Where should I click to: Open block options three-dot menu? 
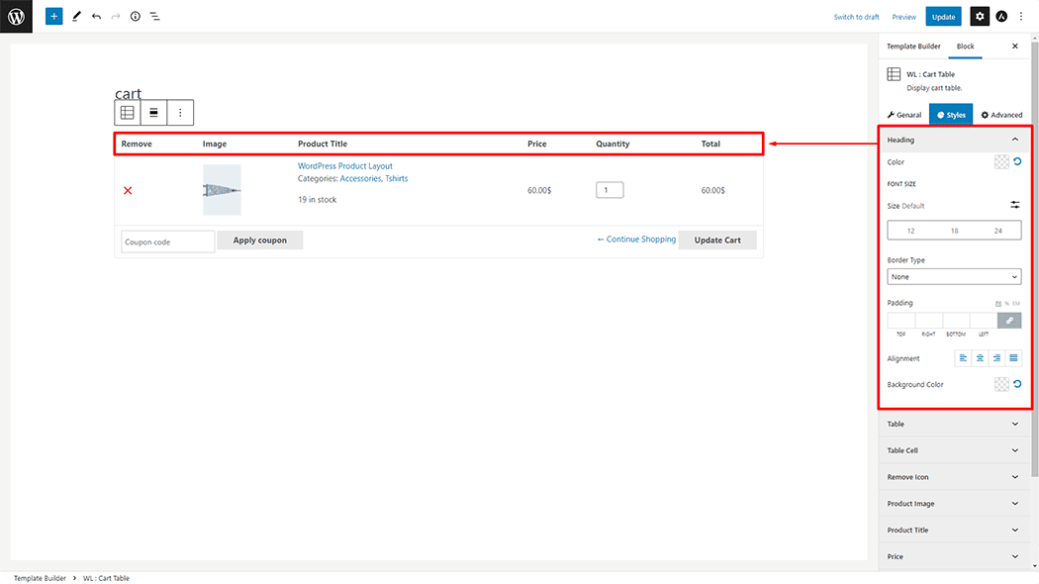tap(180, 113)
